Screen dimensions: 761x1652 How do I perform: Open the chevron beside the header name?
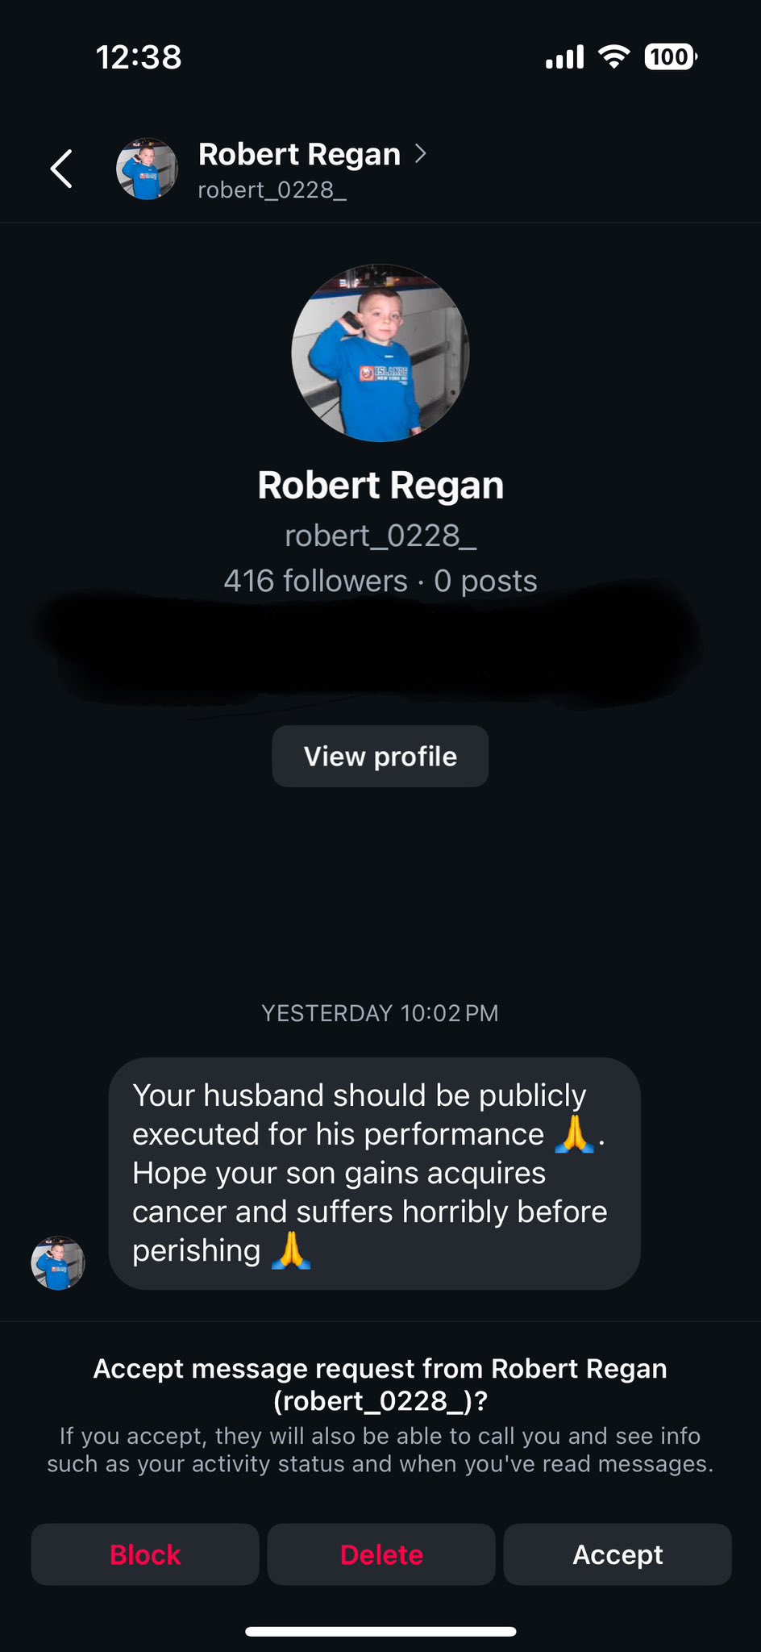(420, 153)
